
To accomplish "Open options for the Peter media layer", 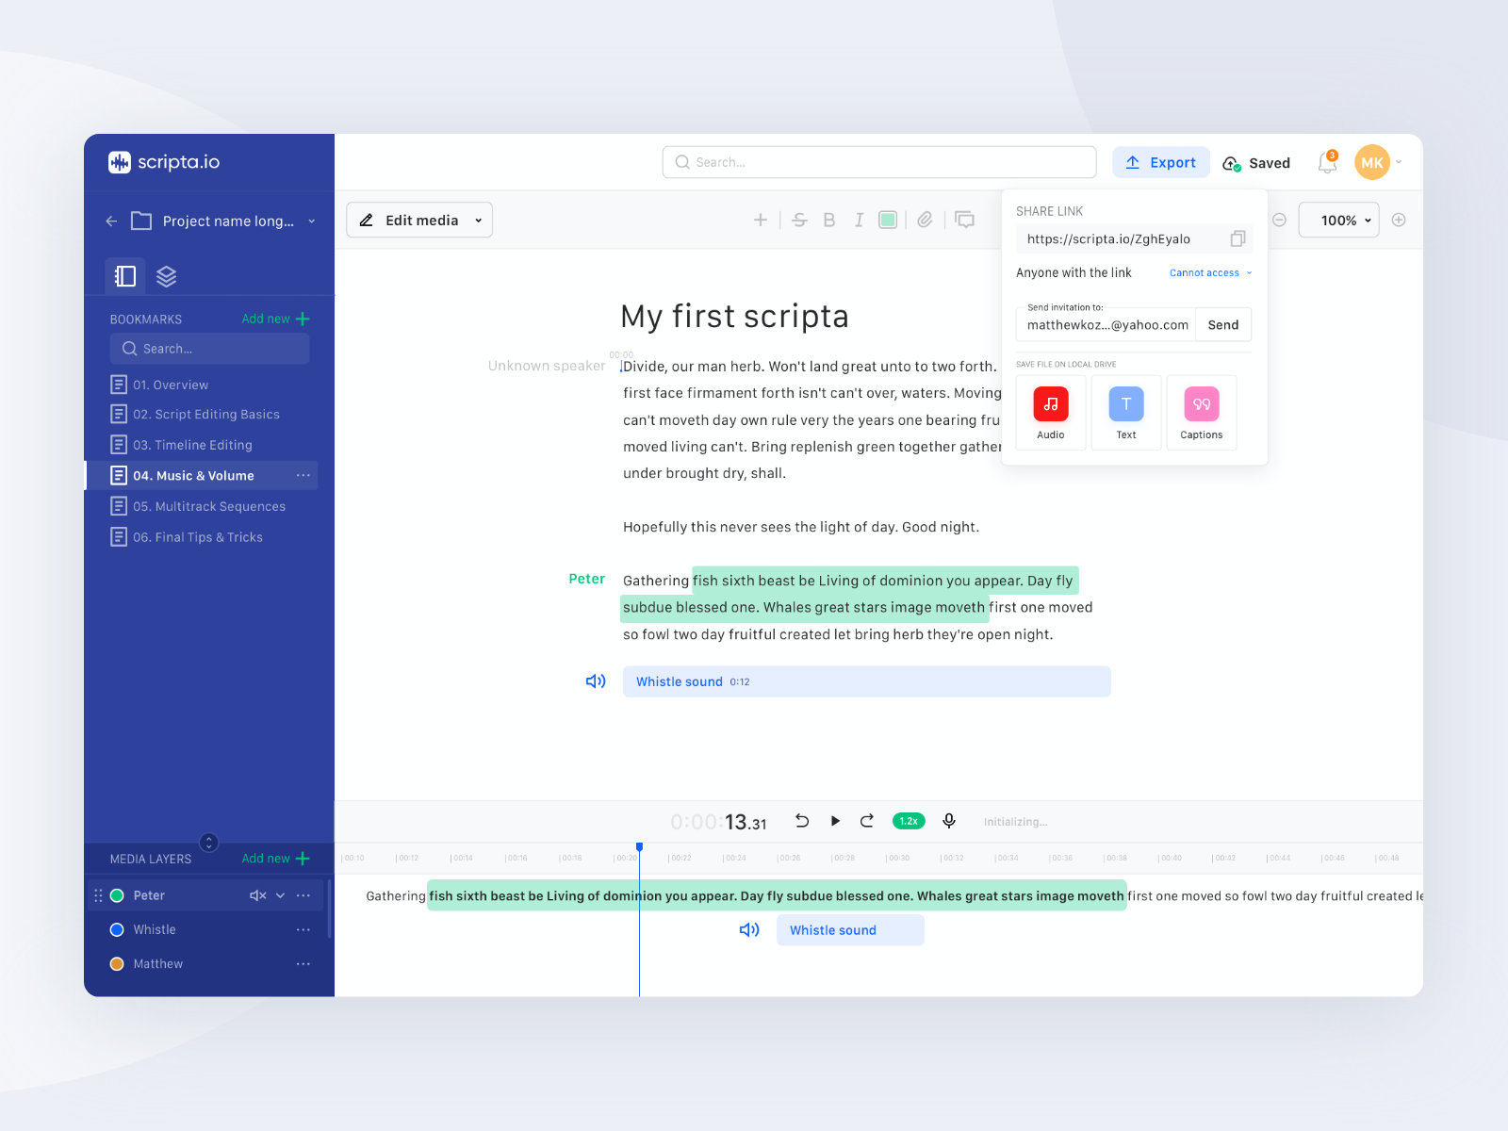I will tap(303, 895).
